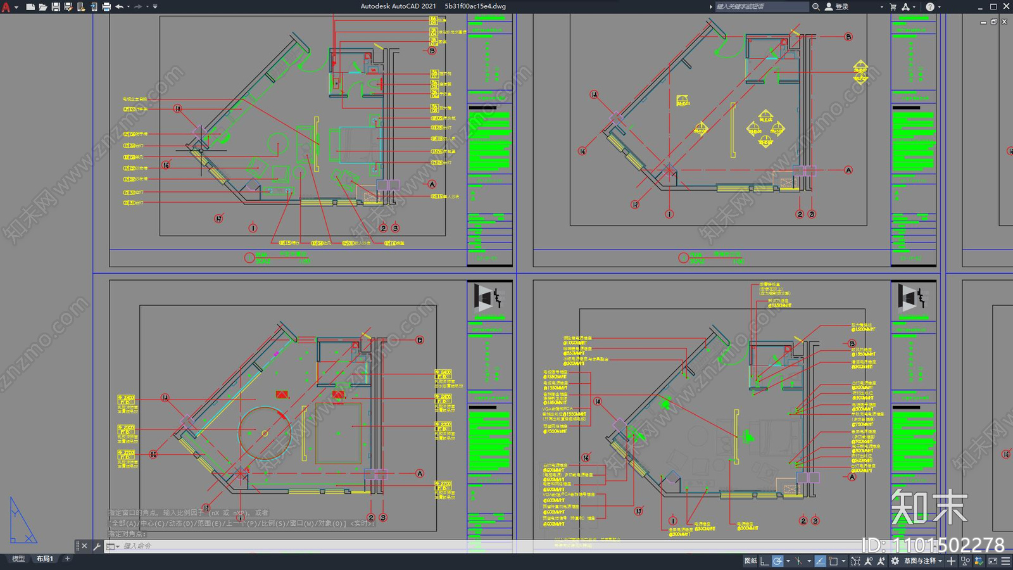Open the Help question mark icon
The width and height of the screenshot is (1013, 570).
[929, 6]
